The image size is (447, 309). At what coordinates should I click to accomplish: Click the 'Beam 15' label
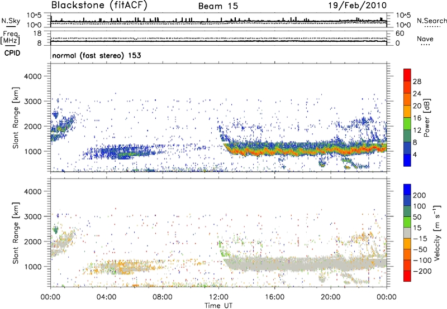[x=218, y=6]
